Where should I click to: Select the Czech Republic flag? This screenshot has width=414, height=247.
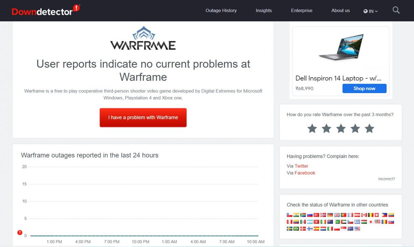351,222
